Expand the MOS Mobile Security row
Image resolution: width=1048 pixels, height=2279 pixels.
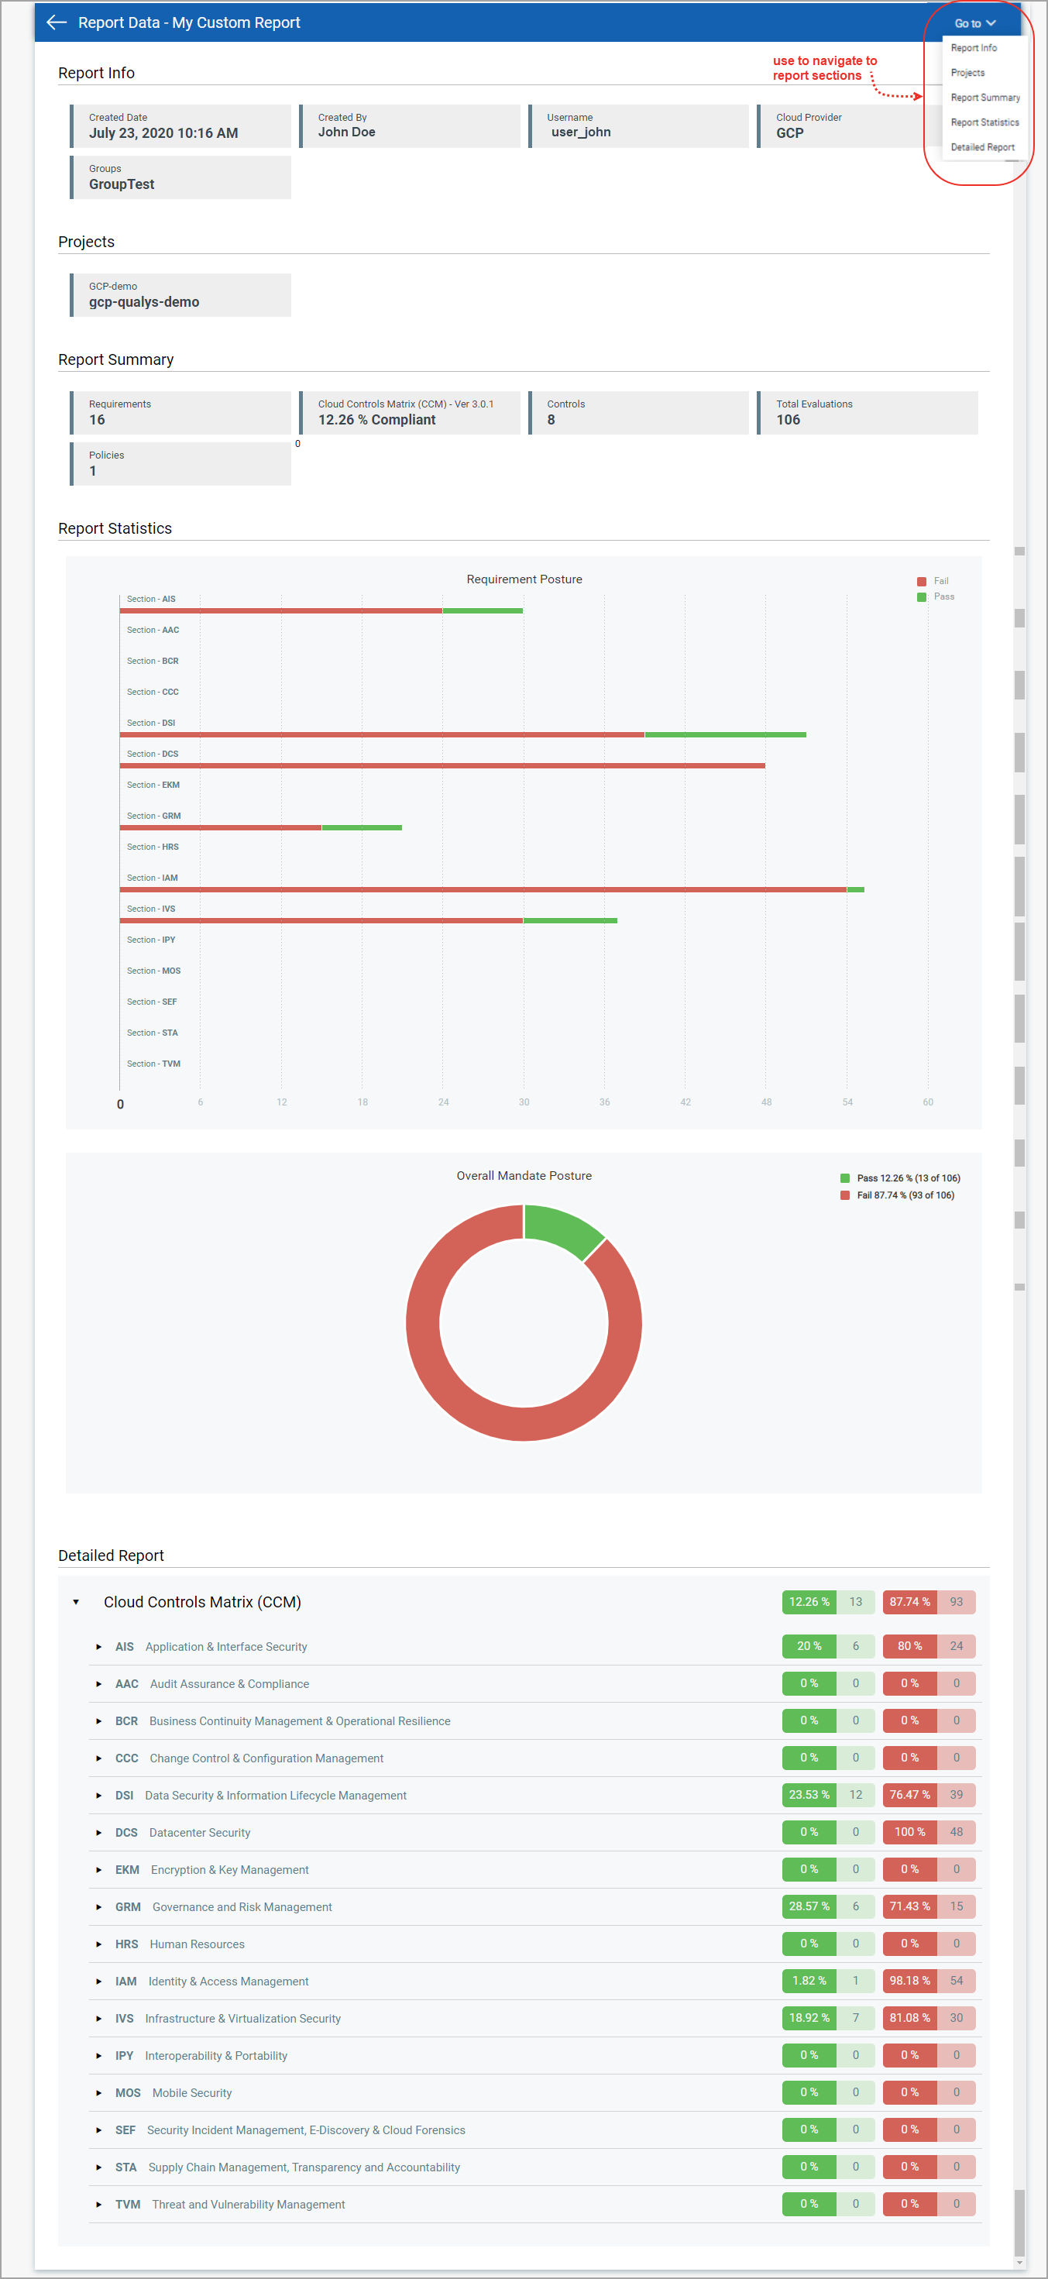[x=99, y=2092]
